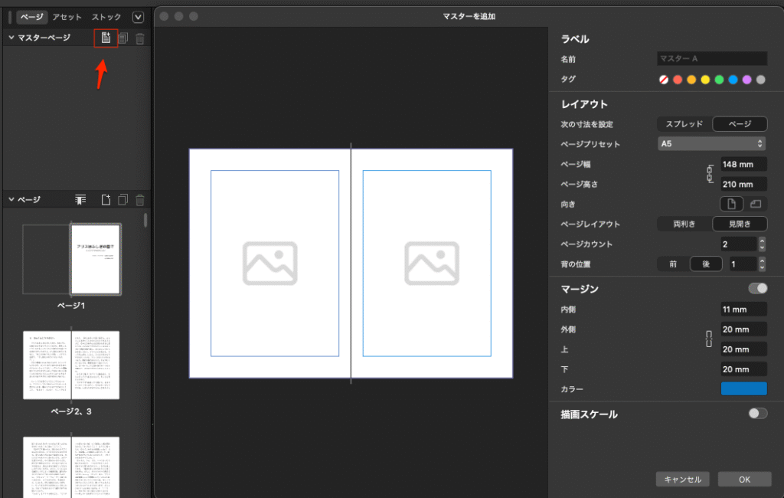Image resolution: width=784 pixels, height=498 pixels.
Task: Click the section manager icon in ページ header
Action: (x=80, y=200)
